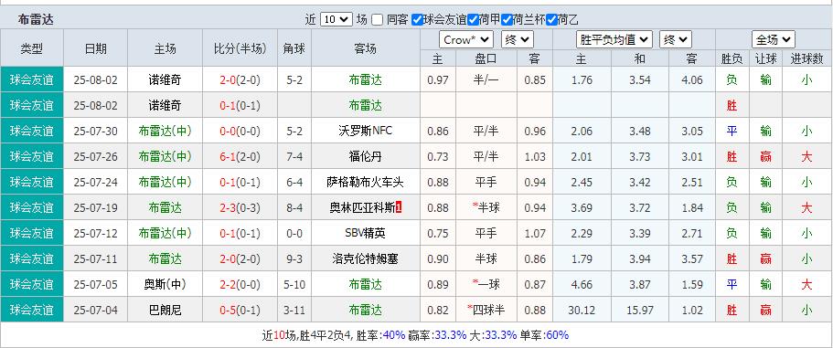The width and height of the screenshot is (833, 348).
Task: Open the 胜平负均值 dropdown
Action: tap(614, 40)
